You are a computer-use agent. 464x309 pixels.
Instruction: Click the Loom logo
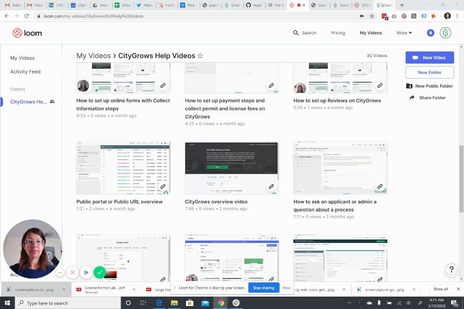tap(27, 33)
